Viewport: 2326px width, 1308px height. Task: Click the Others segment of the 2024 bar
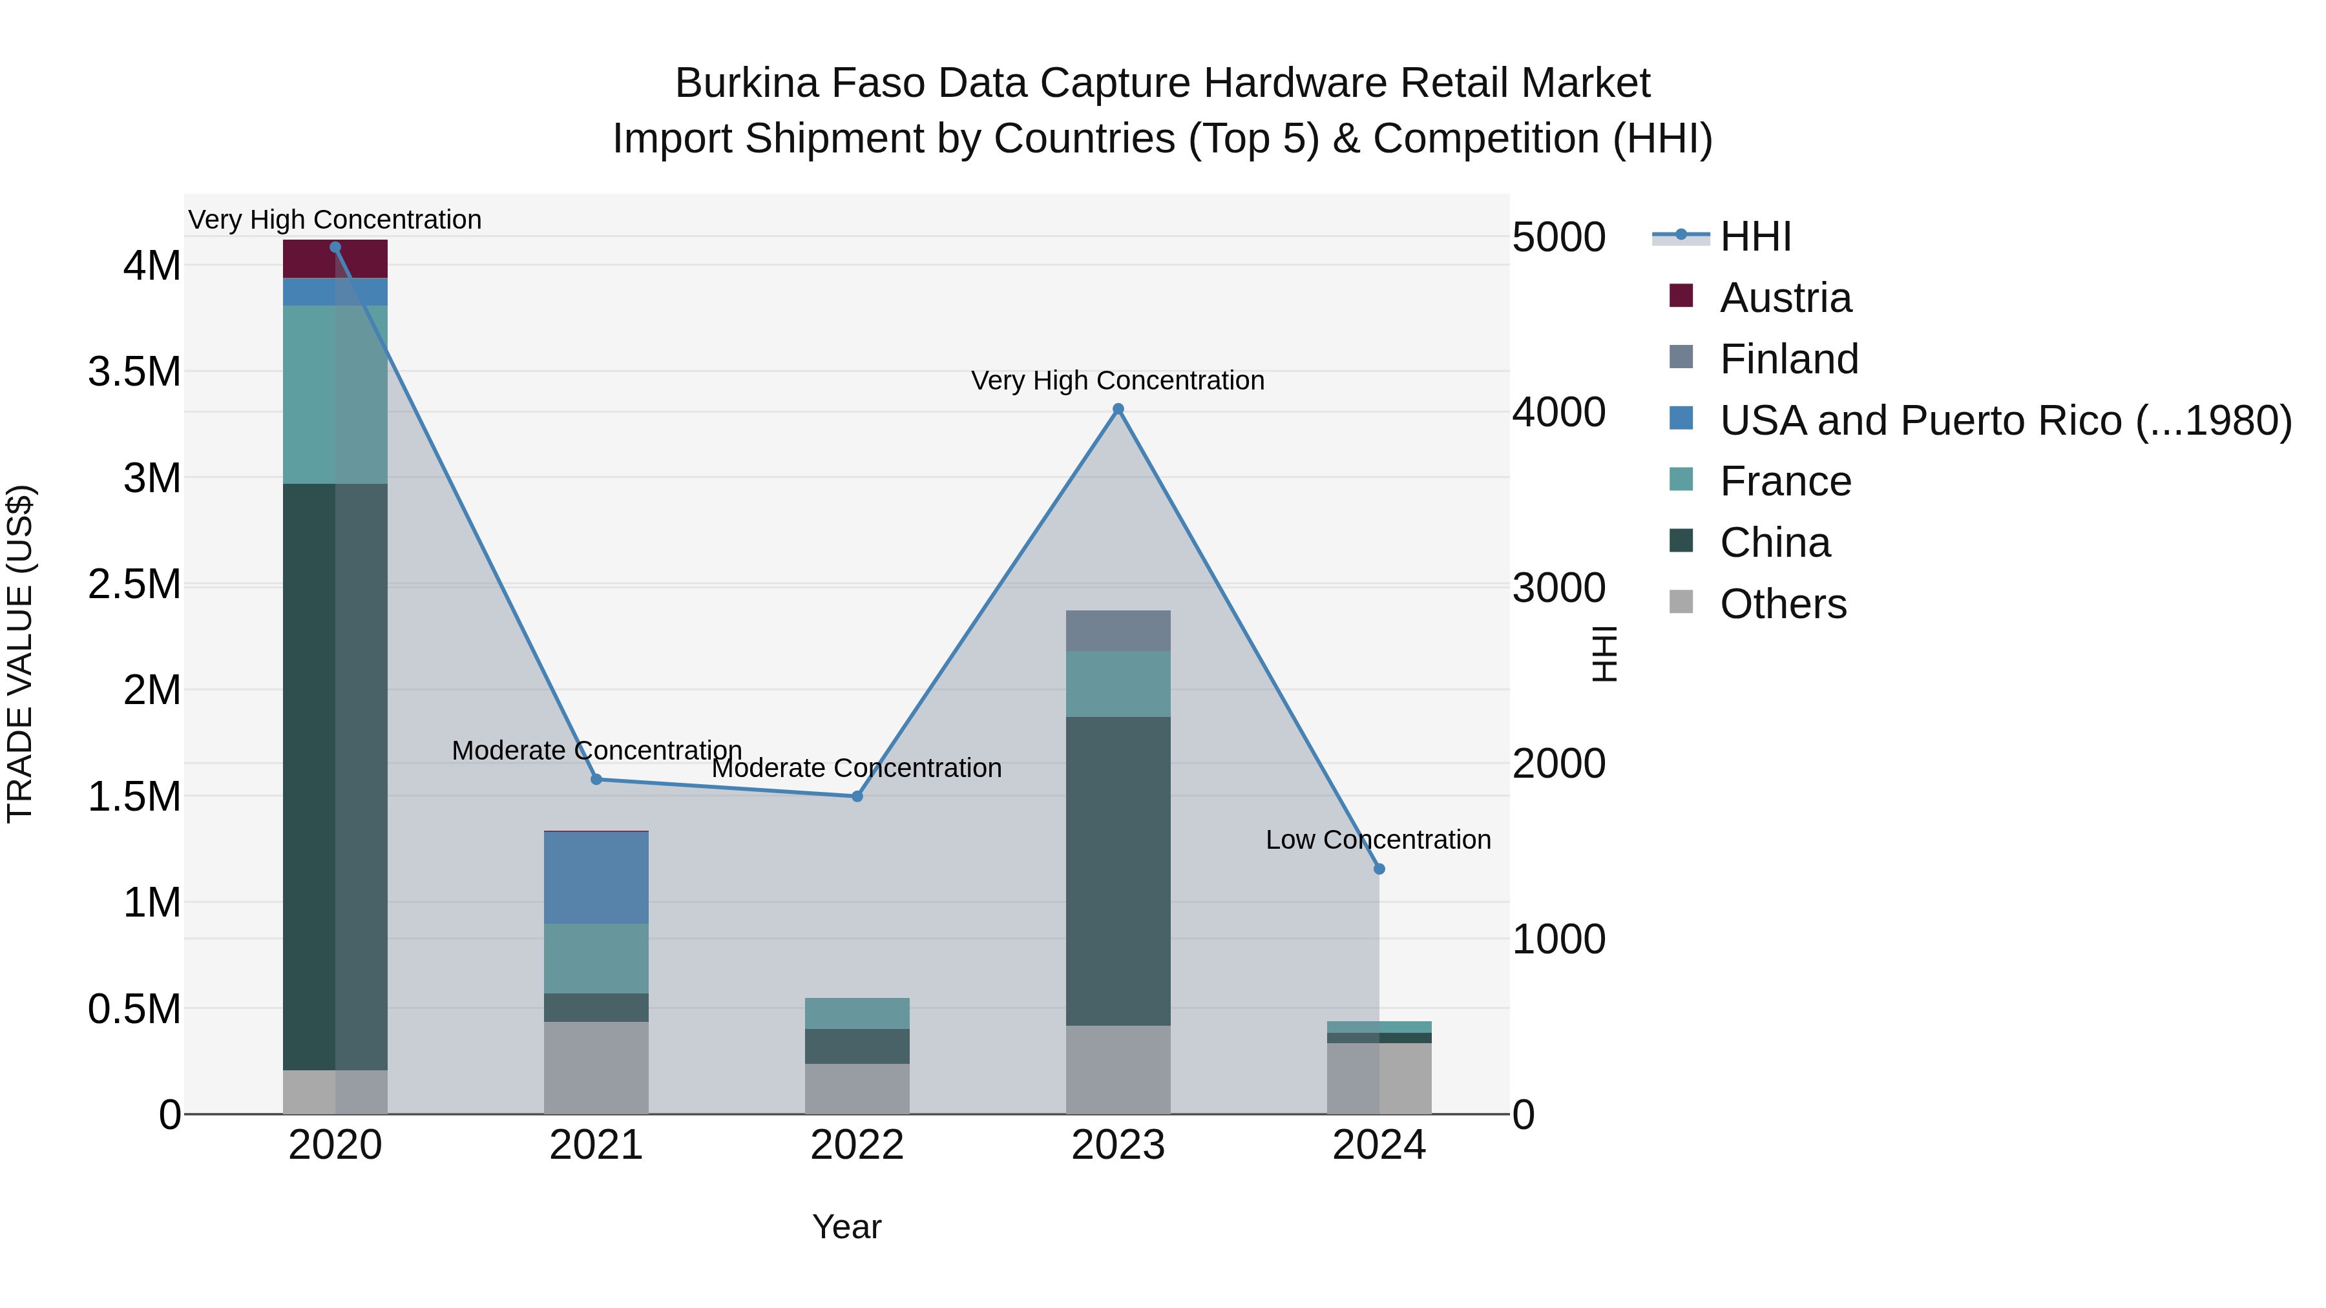coord(1379,1079)
